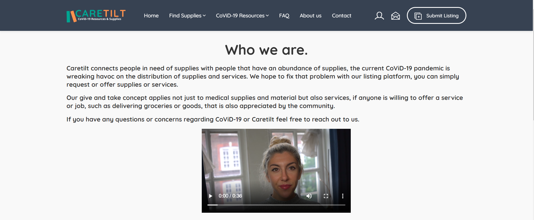The image size is (534, 220).
Task: Click the Caretilt logo
Action: click(x=96, y=16)
